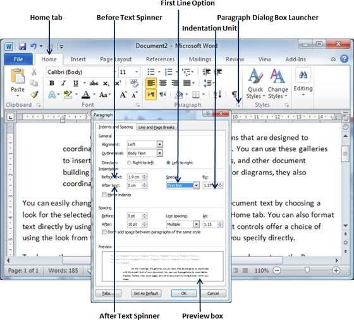The image size is (354, 320).
Task: Click the OK button in Paragraph dialog
Action: (184, 293)
